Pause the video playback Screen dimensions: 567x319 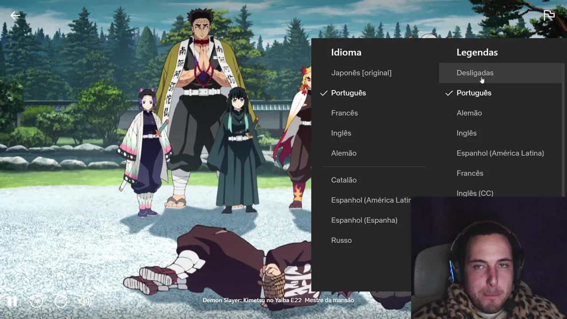pos(12,302)
